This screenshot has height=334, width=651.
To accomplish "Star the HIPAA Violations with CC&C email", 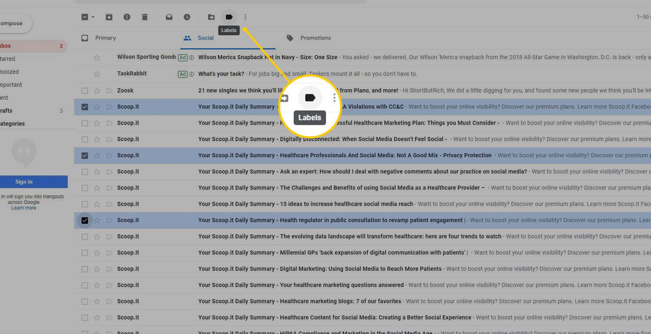I will point(97,107).
